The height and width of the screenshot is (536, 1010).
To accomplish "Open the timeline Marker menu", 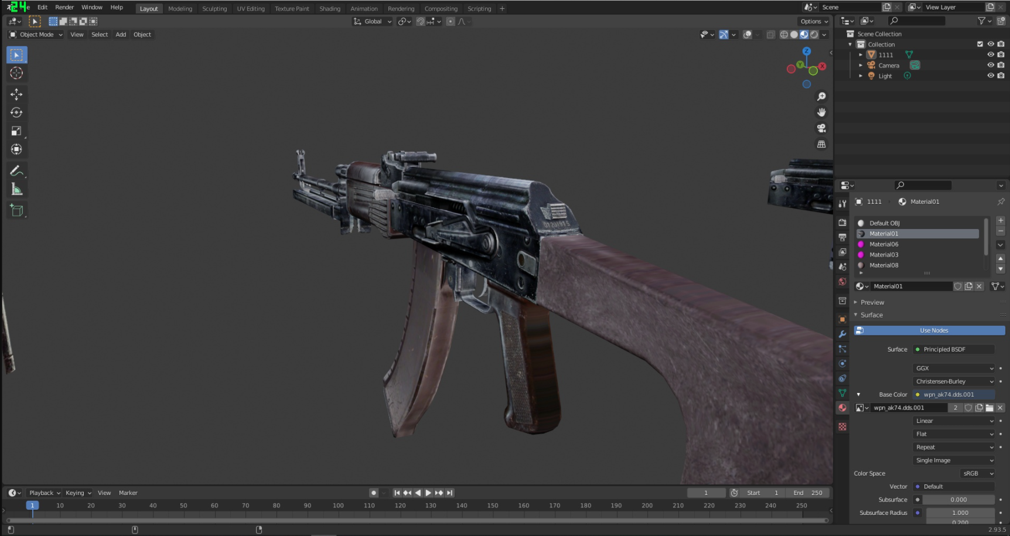I will [128, 493].
